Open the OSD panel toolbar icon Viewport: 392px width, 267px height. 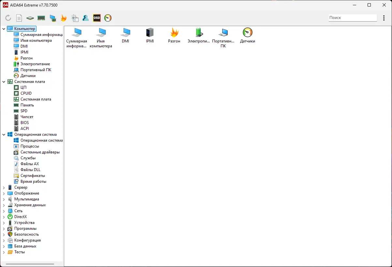tap(96, 18)
